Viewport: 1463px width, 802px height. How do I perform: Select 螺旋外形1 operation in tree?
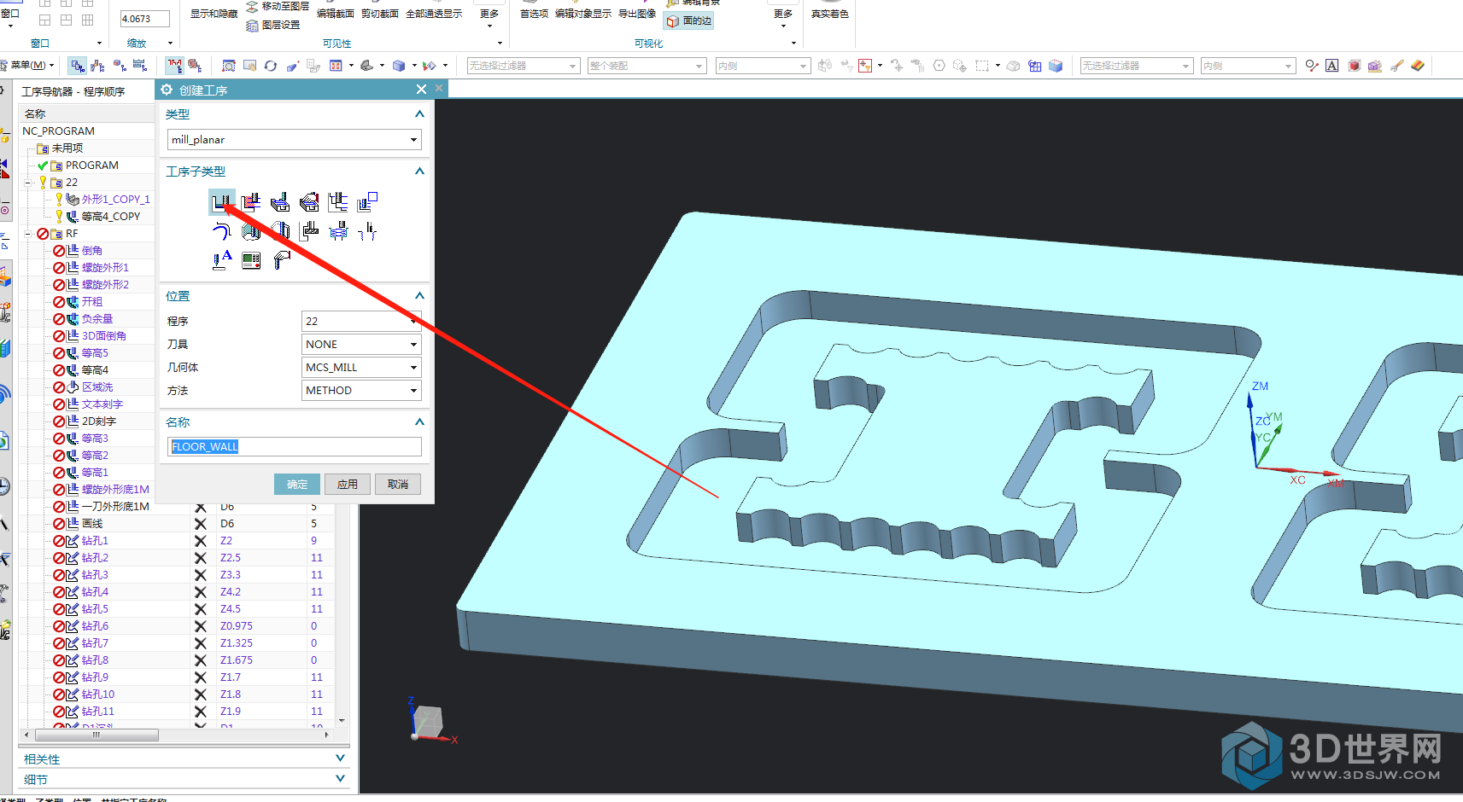(x=105, y=267)
